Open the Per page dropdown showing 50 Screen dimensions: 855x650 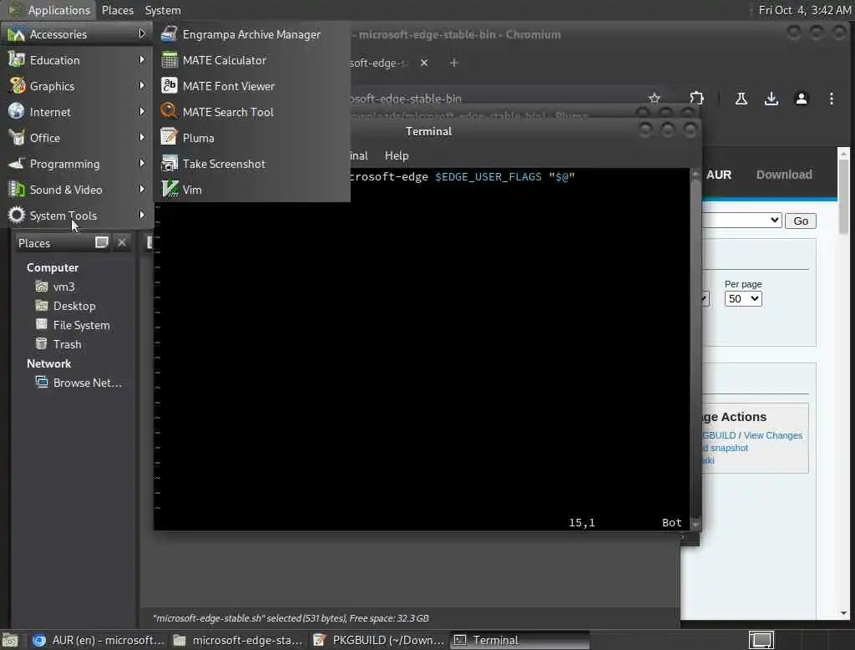point(742,298)
